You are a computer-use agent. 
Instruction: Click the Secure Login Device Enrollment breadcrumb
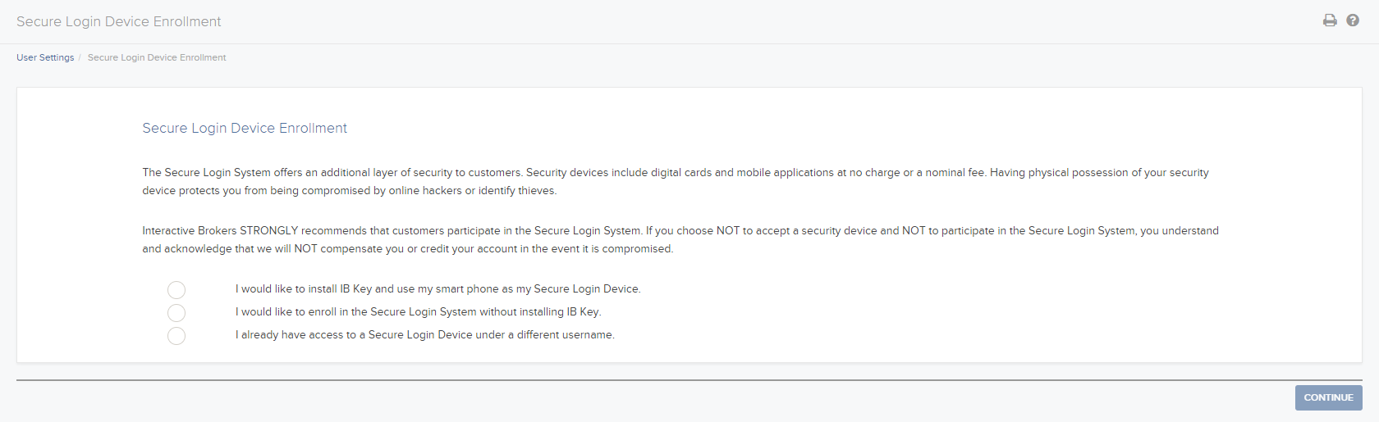[157, 57]
